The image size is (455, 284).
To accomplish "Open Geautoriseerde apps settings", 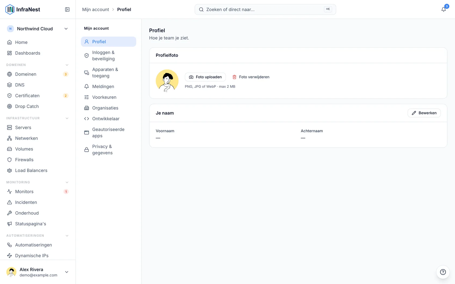I will click(108, 132).
